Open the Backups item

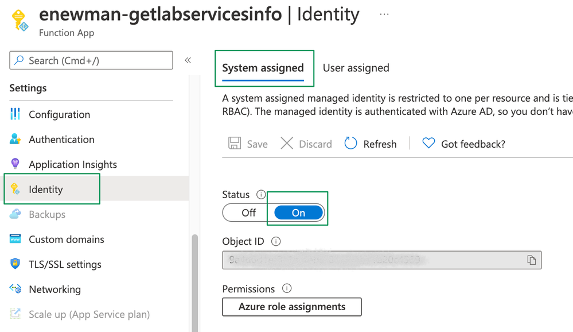pyautogui.click(x=47, y=214)
